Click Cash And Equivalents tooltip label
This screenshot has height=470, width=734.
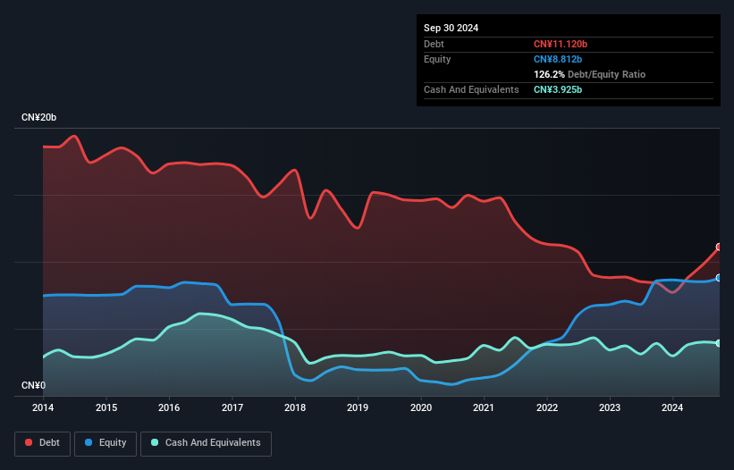pos(471,89)
